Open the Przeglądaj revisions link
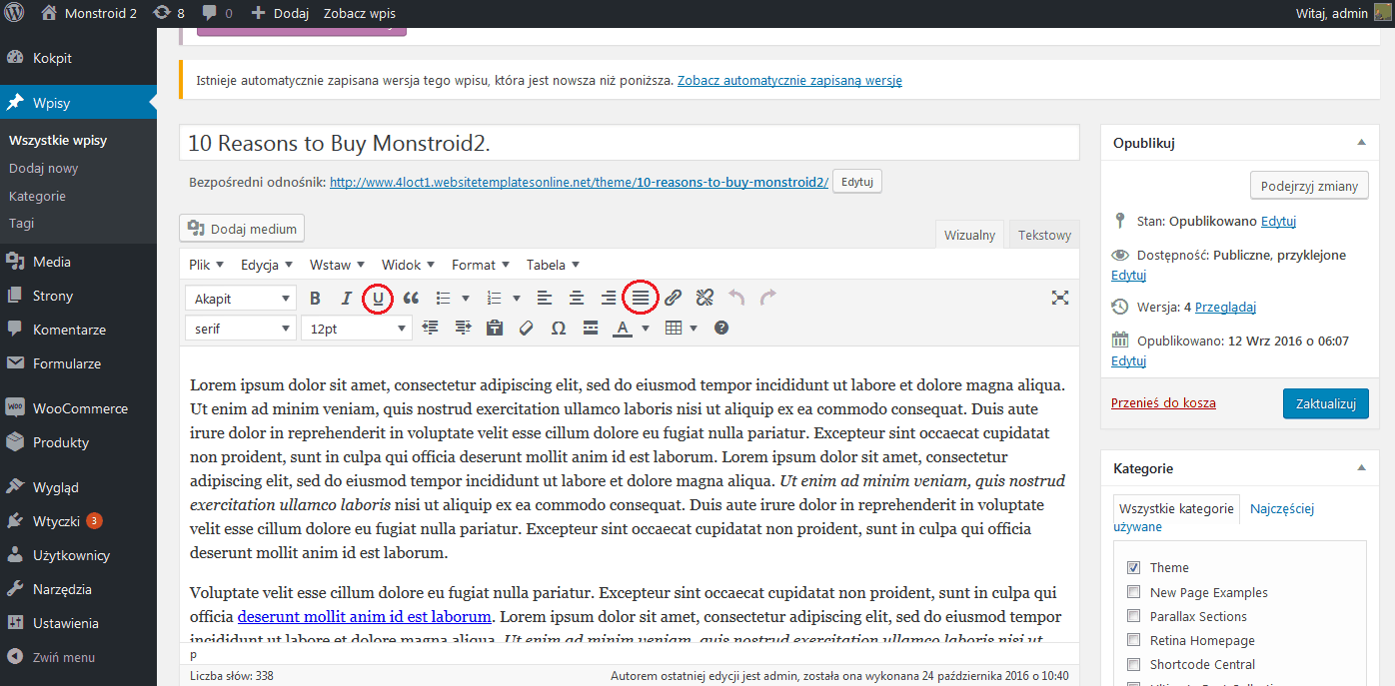 tap(1225, 307)
